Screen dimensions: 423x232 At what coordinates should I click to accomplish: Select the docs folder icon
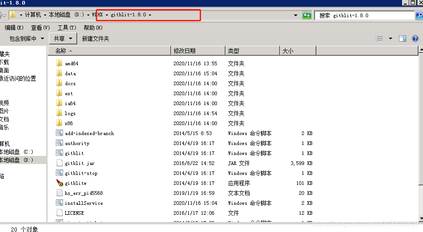(59, 83)
